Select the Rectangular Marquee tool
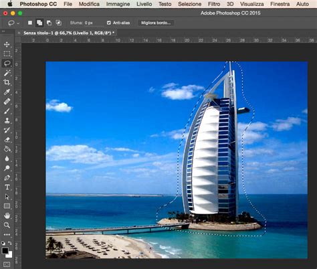This screenshot has width=317, height=269. point(7,54)
